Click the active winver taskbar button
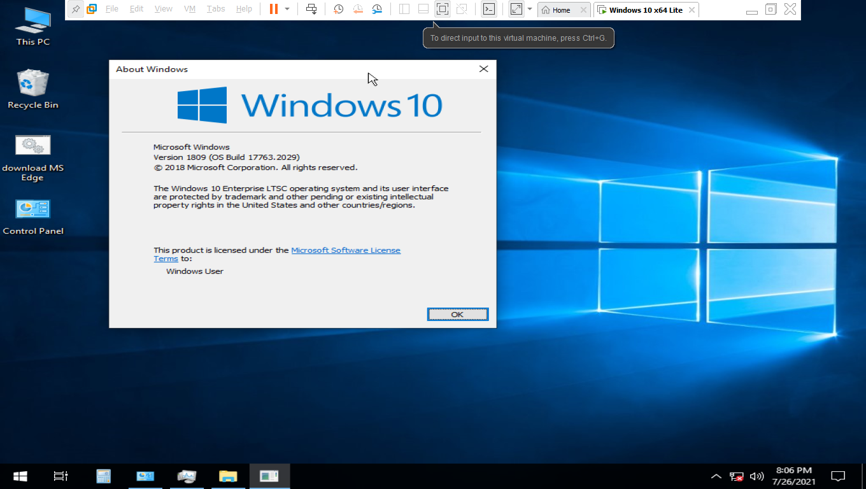The width and height of the screenshot is (866, 489). point(269,476)
